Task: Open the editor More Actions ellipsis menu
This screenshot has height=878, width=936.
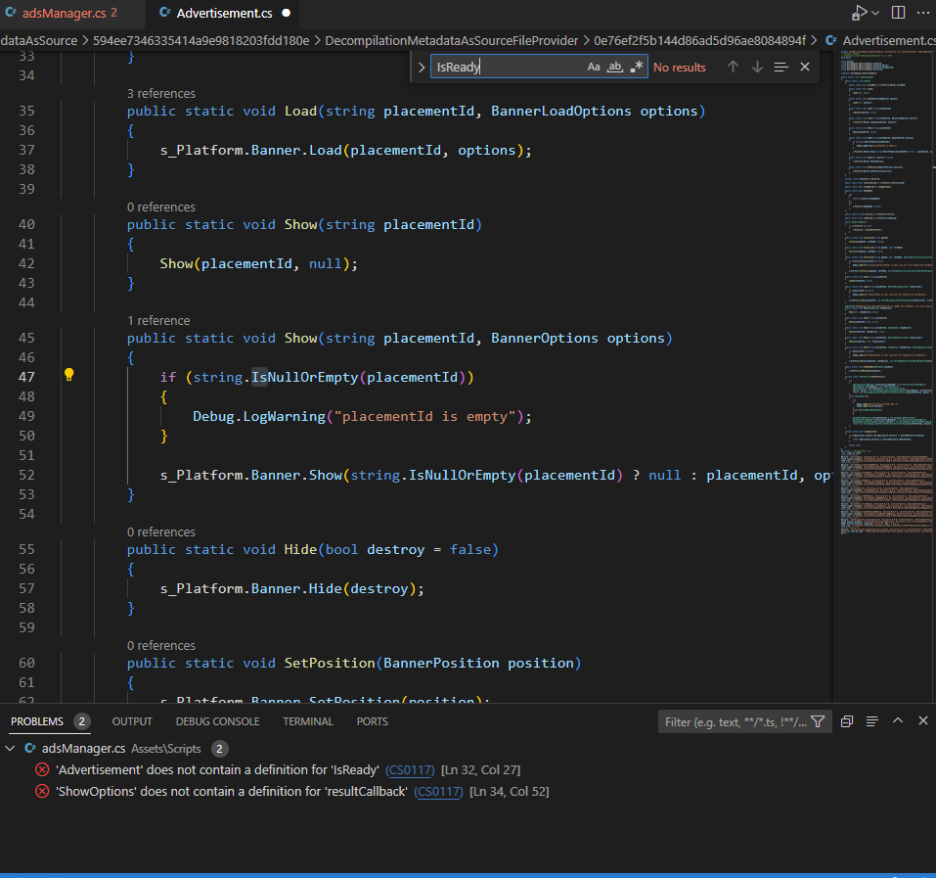Action: 923,13
